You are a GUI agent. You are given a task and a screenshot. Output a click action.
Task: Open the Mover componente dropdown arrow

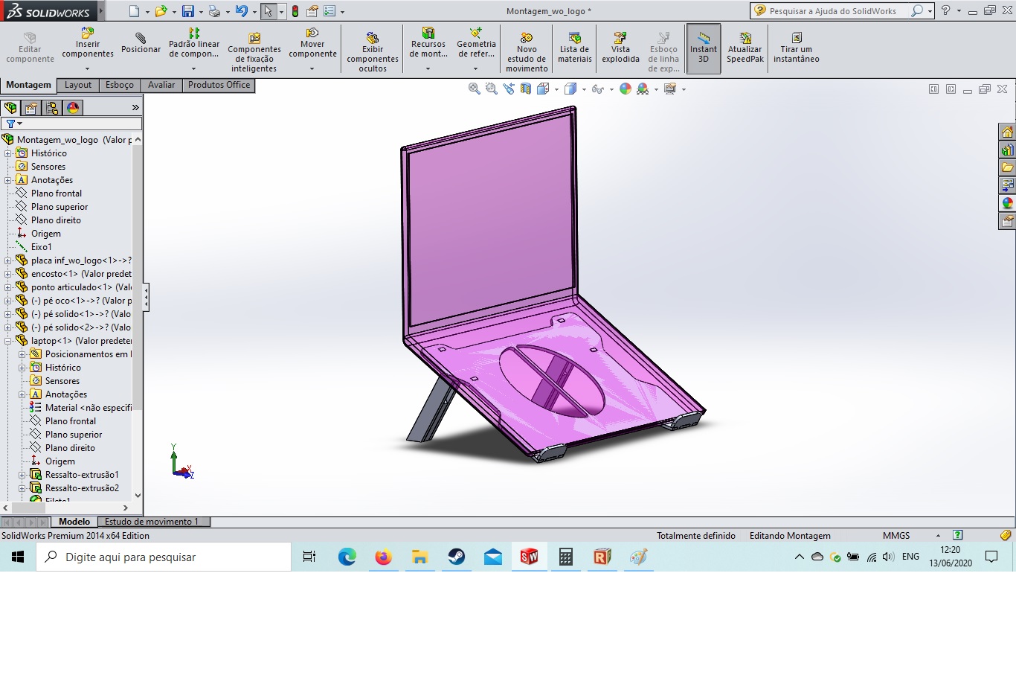[x=312, y=68]
